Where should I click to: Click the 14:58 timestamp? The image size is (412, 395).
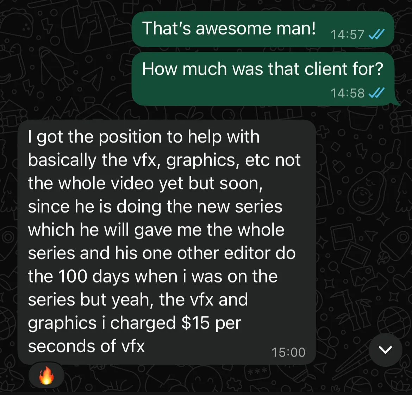click(x=347, y=93)
